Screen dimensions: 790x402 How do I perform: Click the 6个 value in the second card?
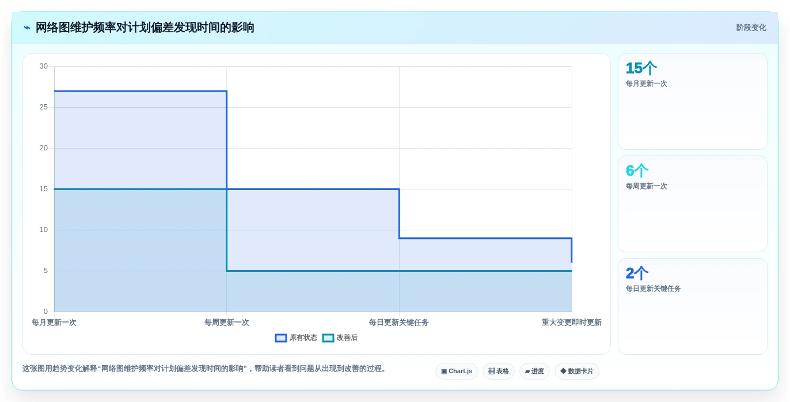637,171
